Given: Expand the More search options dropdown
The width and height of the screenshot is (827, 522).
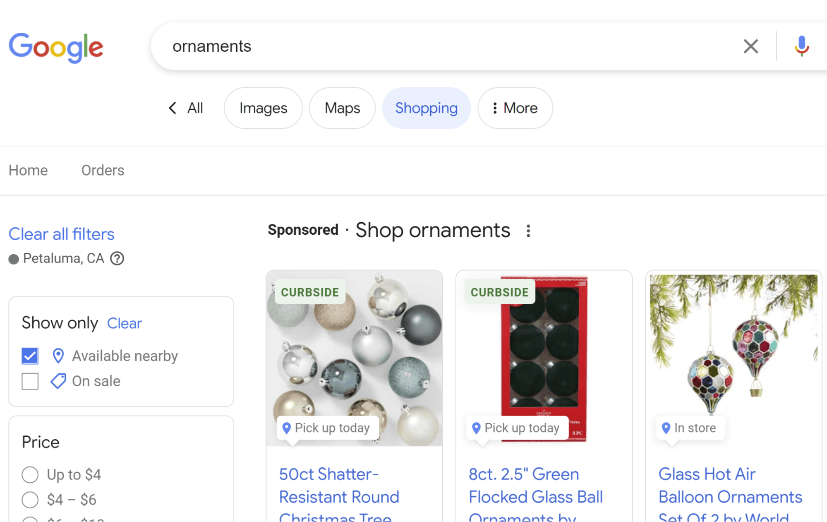Looking at the screenshot, I should [x=515, y=108].
